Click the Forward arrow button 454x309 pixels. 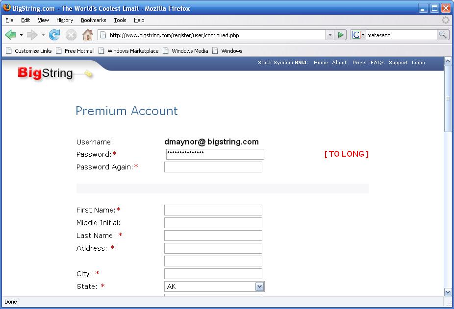click(32, 35)
